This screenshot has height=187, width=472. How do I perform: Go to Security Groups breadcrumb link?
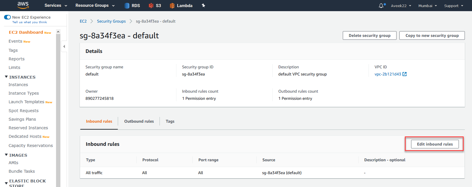[111, 21]
